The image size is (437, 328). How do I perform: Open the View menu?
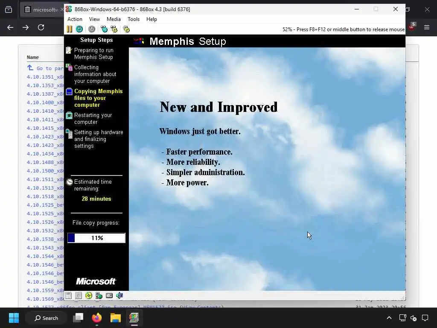tap(94, 19)
